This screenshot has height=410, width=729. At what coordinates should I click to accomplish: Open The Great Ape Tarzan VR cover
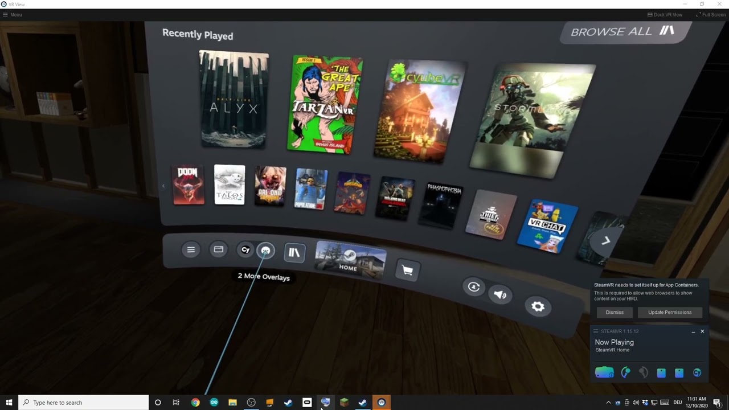[326, 104]
